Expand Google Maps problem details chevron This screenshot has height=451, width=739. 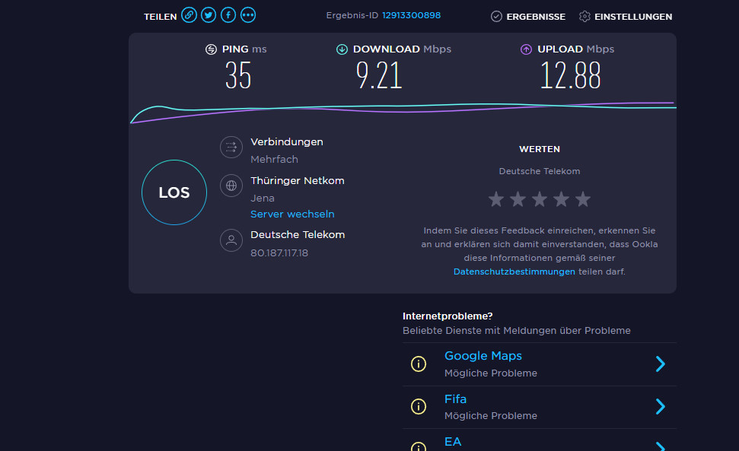point(660,364)
